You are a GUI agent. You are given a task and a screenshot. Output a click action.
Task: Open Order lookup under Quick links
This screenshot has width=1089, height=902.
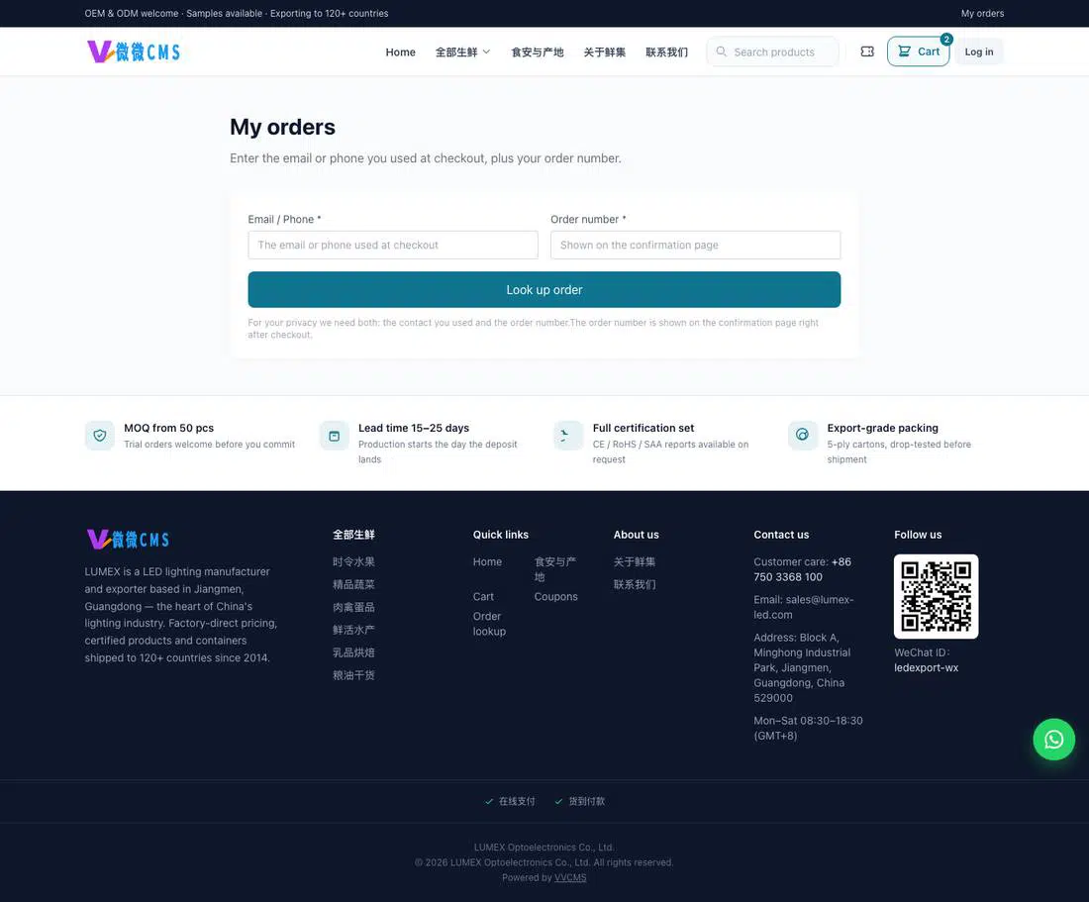pos(490,624)
